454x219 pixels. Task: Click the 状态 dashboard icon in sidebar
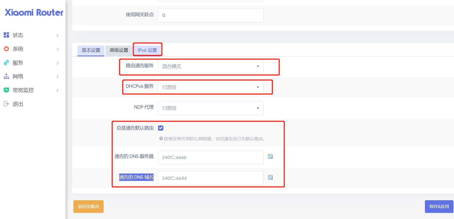click(x=6, y=35)
